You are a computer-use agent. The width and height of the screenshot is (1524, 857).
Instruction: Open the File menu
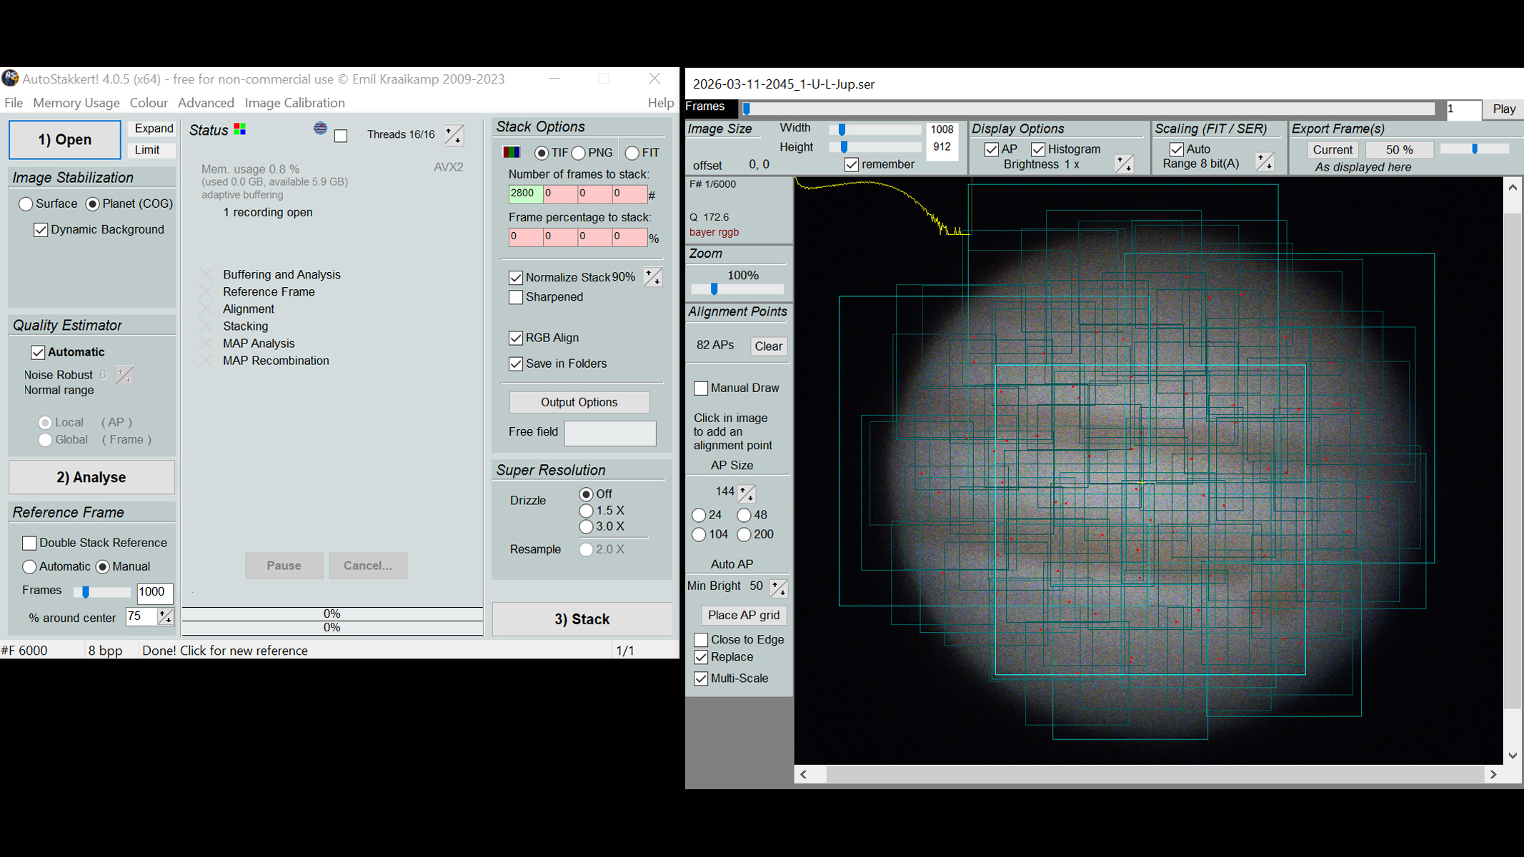coord(14,103)
